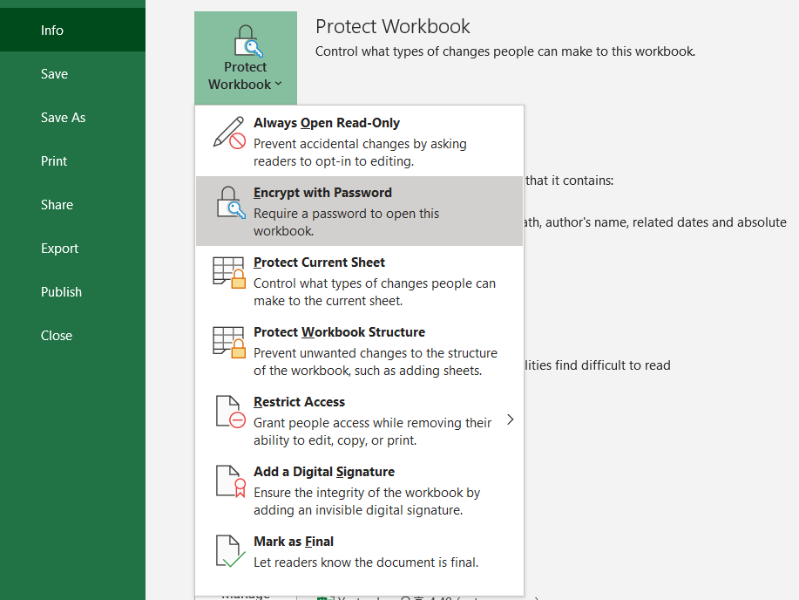This screenshot has height=600, width=799.
Task: Click the Protect Workbook Structure grid-lock icon
Action: click(229, 343)
